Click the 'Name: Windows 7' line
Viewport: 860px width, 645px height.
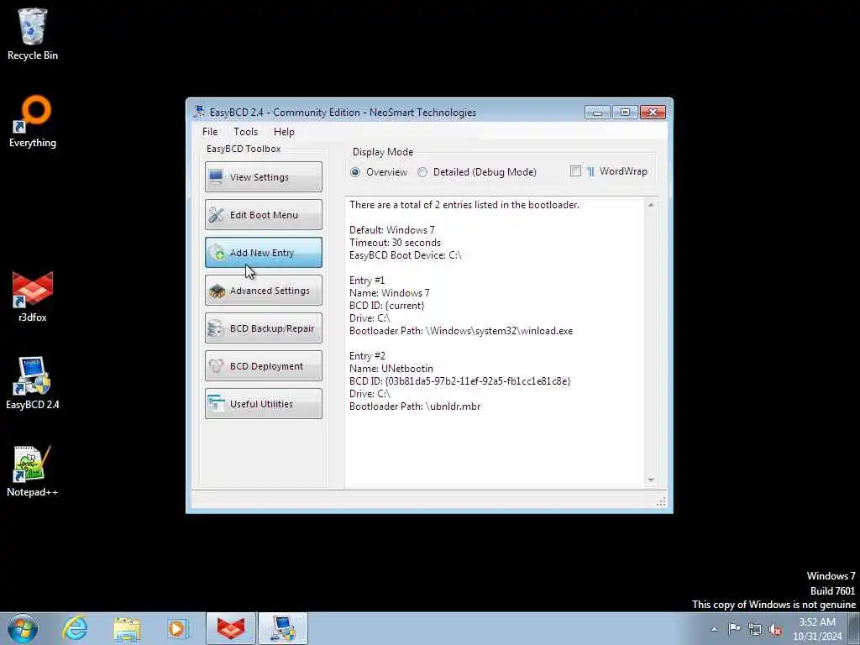tap(390, 293)
